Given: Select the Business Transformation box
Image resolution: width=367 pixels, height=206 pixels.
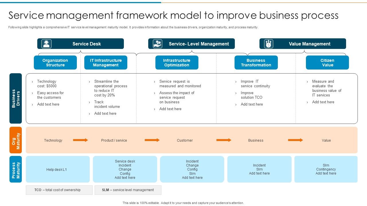Looking at the screenshot, I should [x=256, y=62].
